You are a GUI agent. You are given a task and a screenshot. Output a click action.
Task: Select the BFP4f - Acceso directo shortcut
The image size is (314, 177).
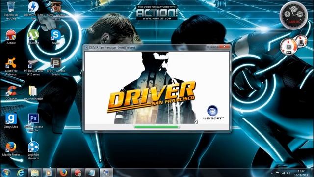(56, 67)
